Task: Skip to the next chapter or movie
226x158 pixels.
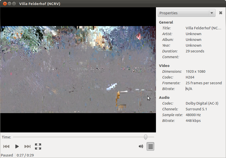Action: (27, 146)
